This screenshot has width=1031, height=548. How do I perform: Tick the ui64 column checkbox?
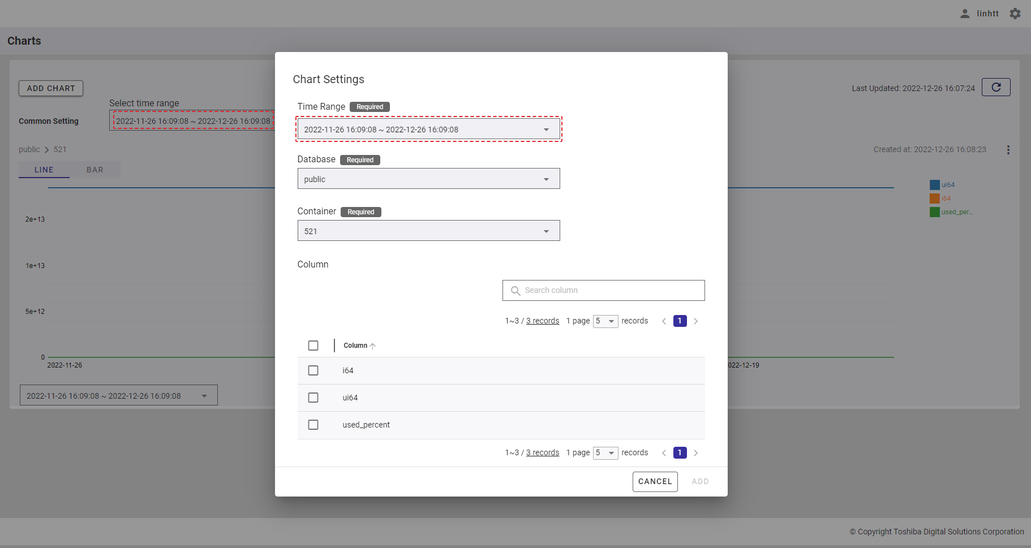click(313, 398)
